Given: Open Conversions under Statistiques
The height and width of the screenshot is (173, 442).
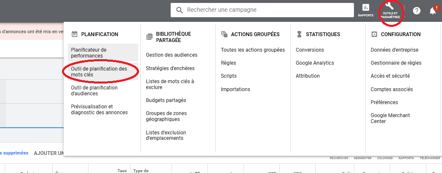Looking at the screenshot, I should 310,50.
